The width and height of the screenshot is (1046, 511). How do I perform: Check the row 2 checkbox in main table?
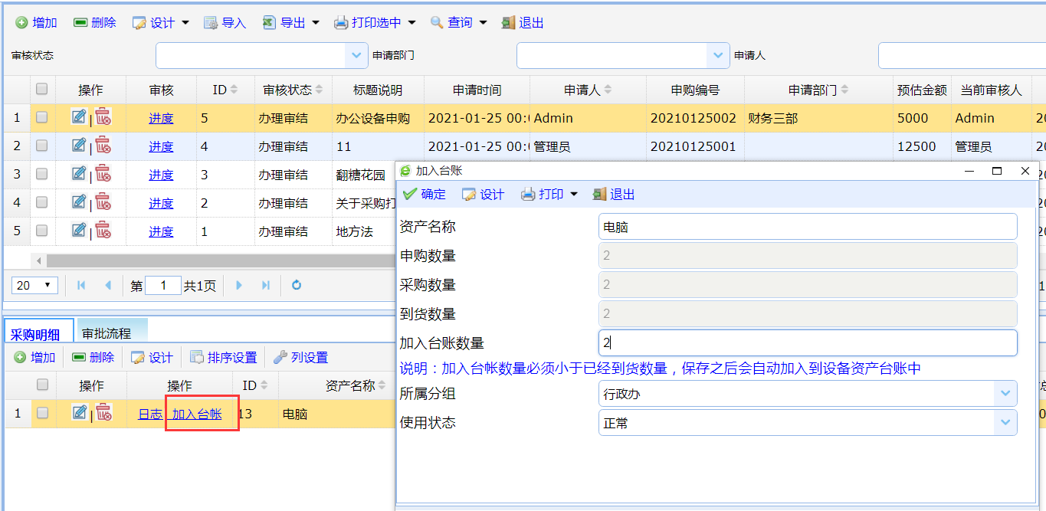coord(42,146)
